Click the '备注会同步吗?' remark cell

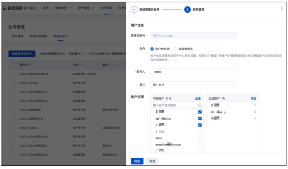pos(111,110)
